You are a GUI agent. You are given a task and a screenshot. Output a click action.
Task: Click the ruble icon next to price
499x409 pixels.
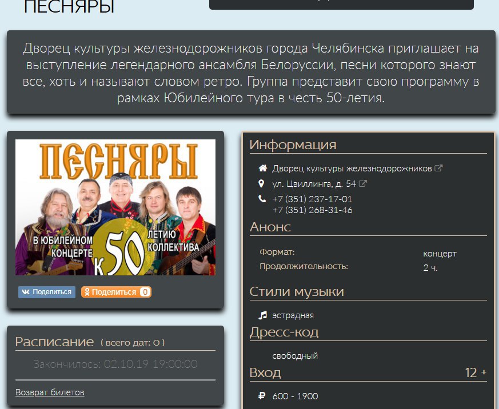262,396
